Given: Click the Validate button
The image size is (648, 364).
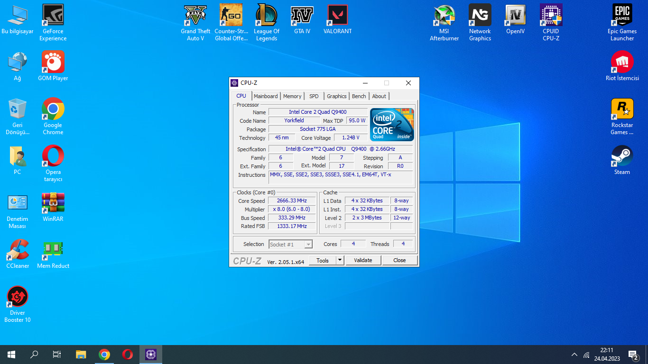Looking at the screenshot, I should point(363,260).
